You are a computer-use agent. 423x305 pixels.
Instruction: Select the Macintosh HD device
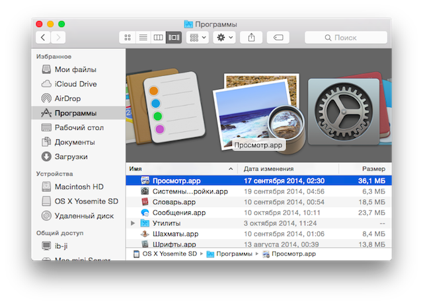[x=78, y=187]
